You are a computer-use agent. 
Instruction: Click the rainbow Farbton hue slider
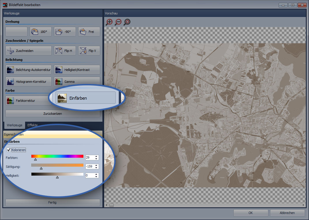click(x=57, y=156)
